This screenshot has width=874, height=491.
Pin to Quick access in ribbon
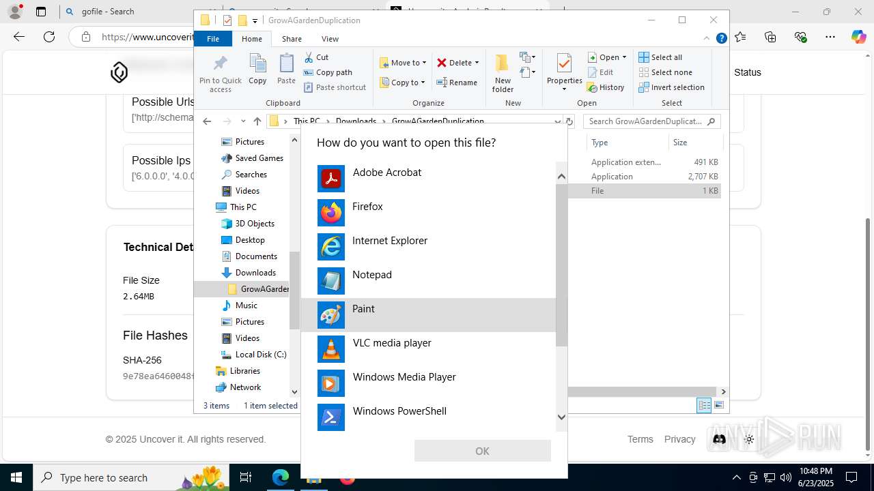tap(220, 74)
